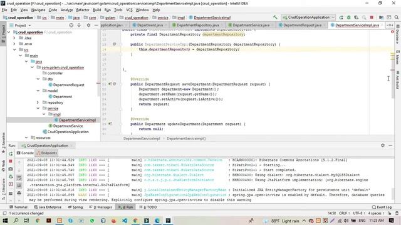The image size is (401, 225).
Task: Open Project panel settings gear
Action: (x=88, y=25)
